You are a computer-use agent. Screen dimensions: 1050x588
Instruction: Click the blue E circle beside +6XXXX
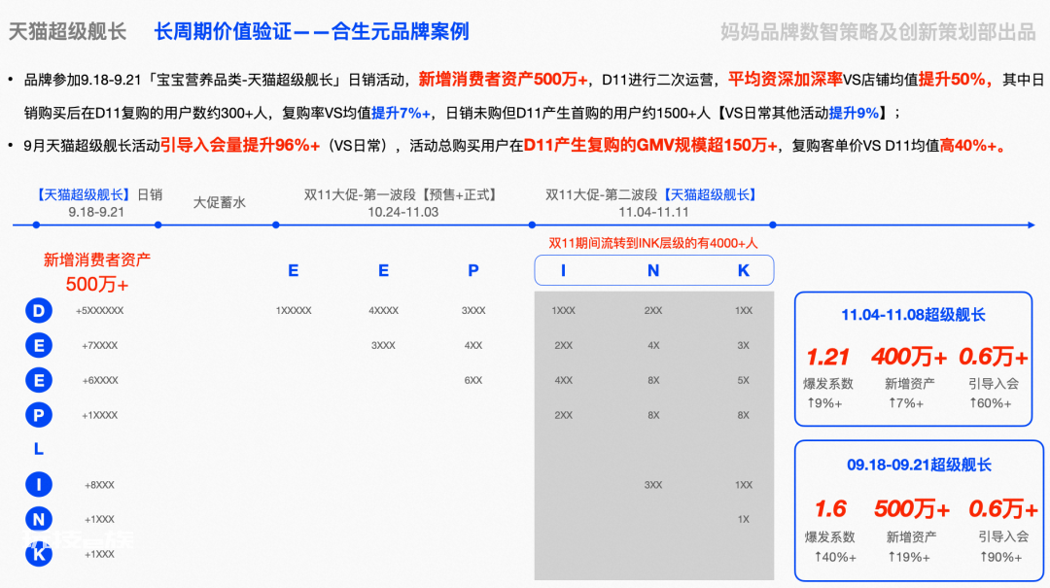[x=39, y=380]
